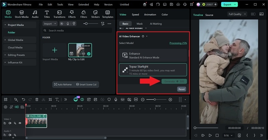The height and width of the screenshot is (140, 268).
Task: Click the zoom out minus icon on timeline
Action: point(143,100)
